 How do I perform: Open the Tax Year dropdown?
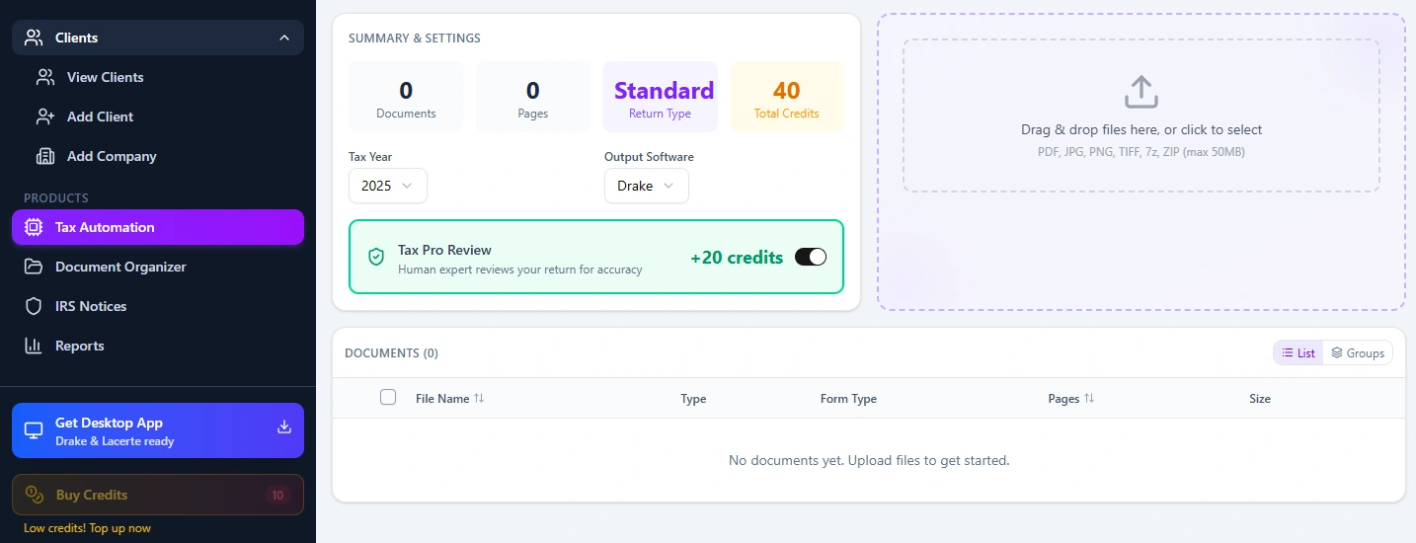point(387,186)
